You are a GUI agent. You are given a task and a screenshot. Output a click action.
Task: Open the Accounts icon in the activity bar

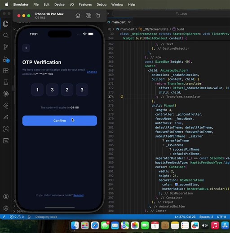(x=6, y=196)
